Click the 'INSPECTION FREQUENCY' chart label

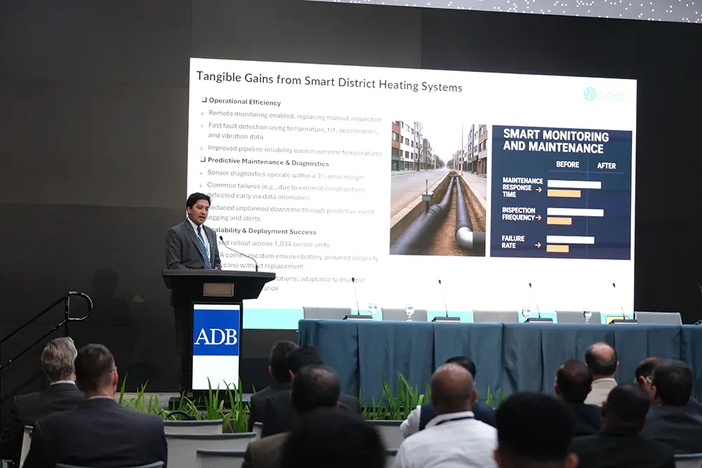coord(519,214)
